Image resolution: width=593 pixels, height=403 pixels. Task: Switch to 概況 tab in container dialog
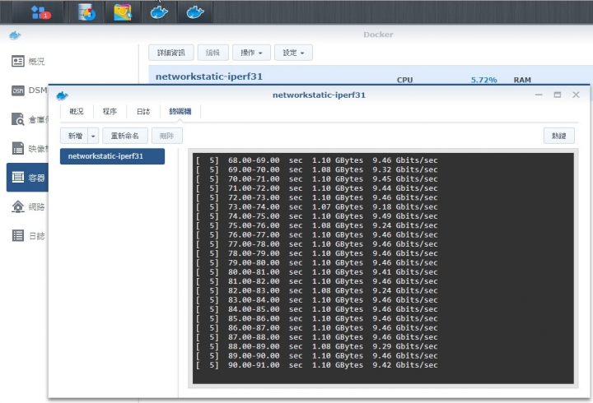tap(77, 111)
